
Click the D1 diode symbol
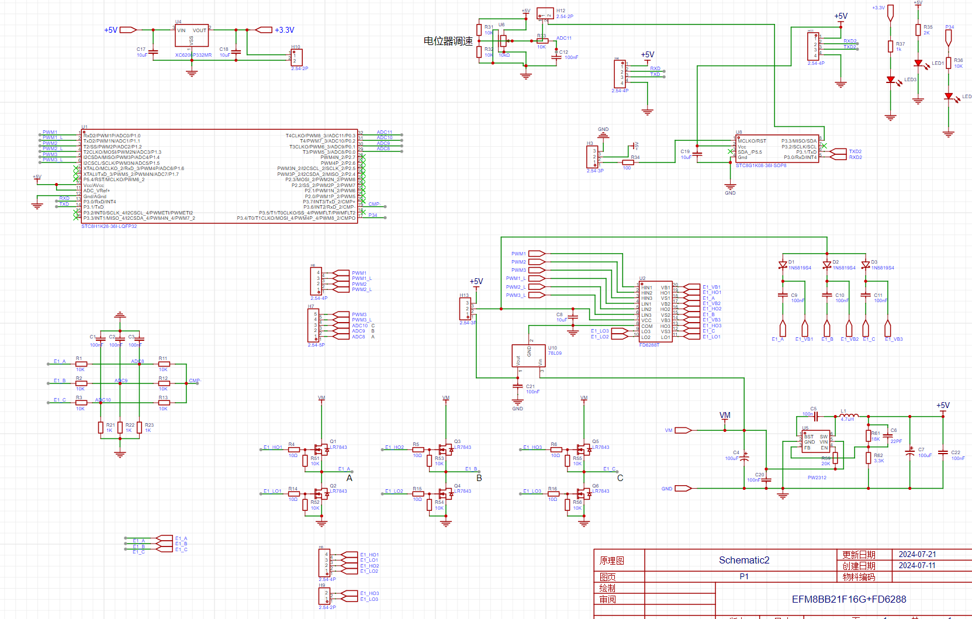[783, 265]
